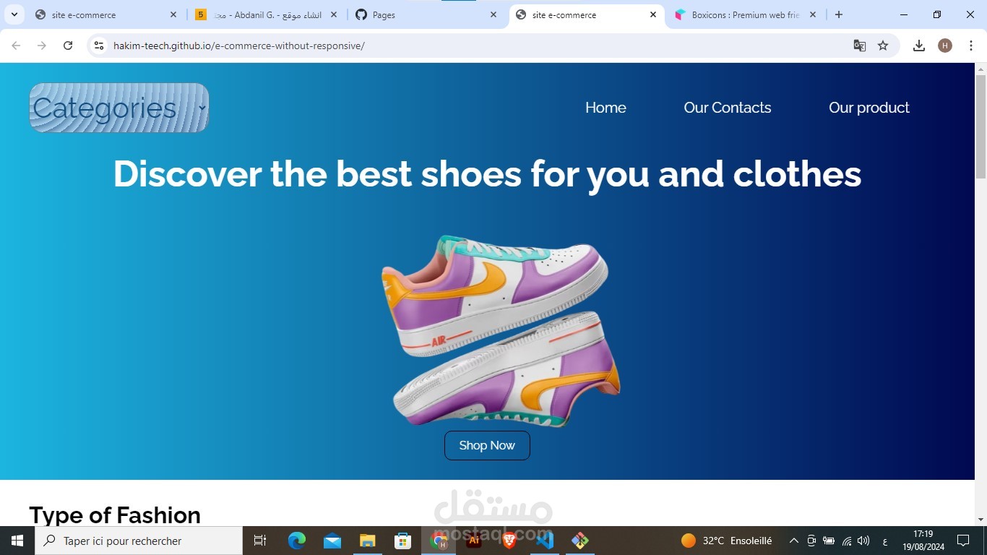Go back to previous page
Screen dimensions: 987x555
(x=16, y=46)
